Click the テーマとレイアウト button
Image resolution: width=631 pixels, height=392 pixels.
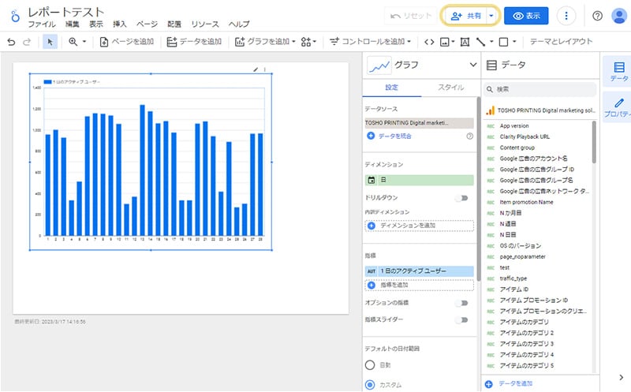click(561, 42)
